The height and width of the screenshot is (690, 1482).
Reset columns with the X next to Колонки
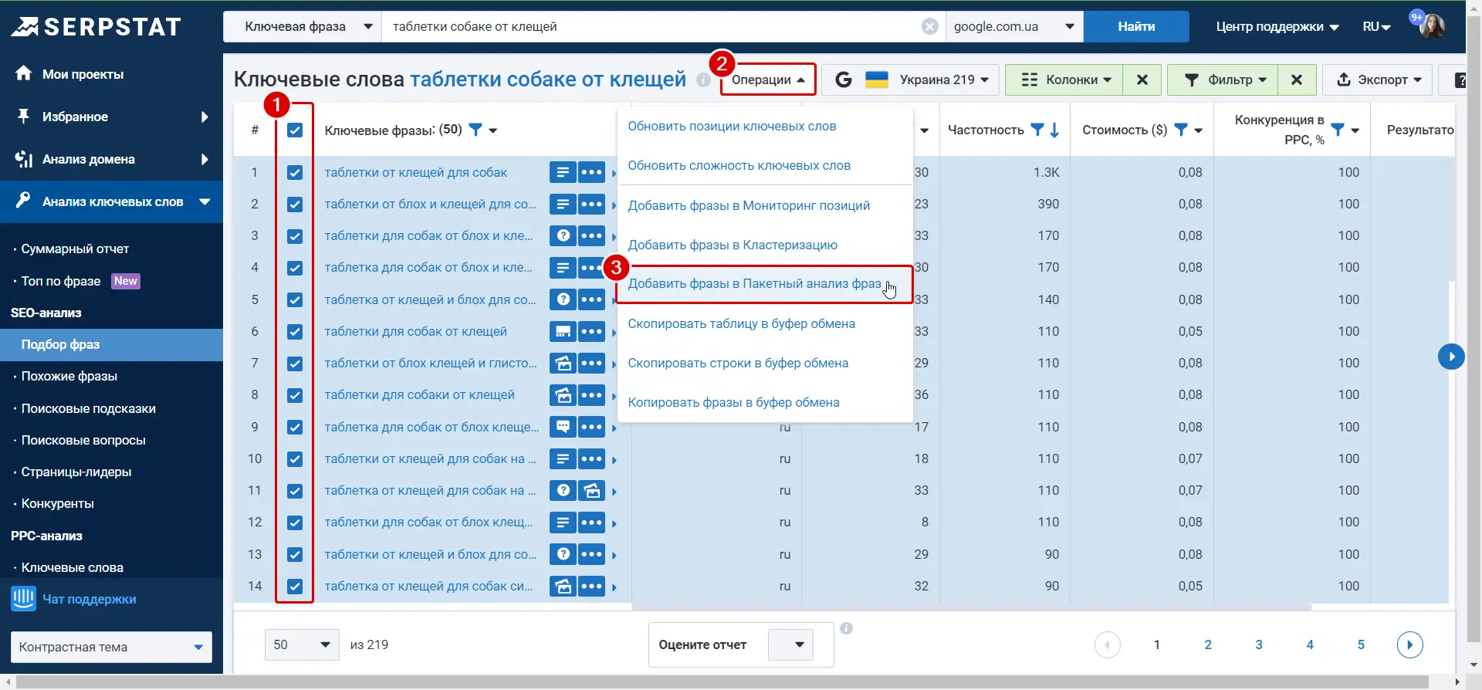[x=1142, y=79]
